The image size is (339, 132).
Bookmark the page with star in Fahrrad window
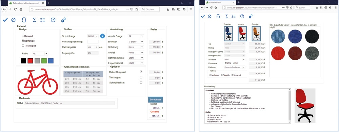pos(137,9)
